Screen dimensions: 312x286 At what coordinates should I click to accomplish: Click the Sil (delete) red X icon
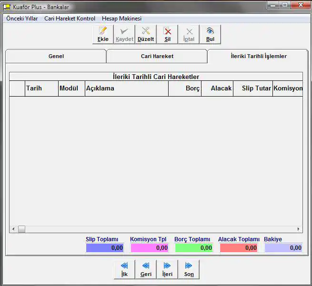coord(168,31)
